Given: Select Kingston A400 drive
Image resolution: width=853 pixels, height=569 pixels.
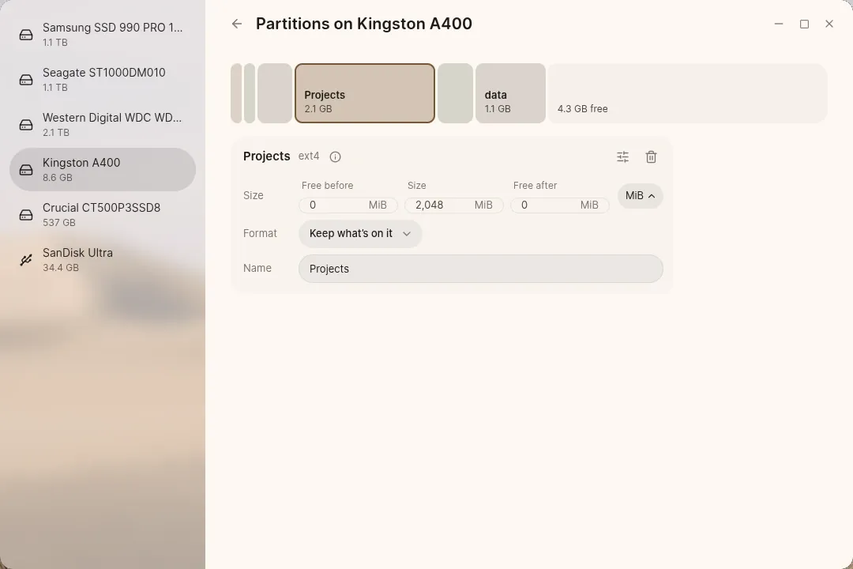Looking at the screenshot, I should click(103, 169).
